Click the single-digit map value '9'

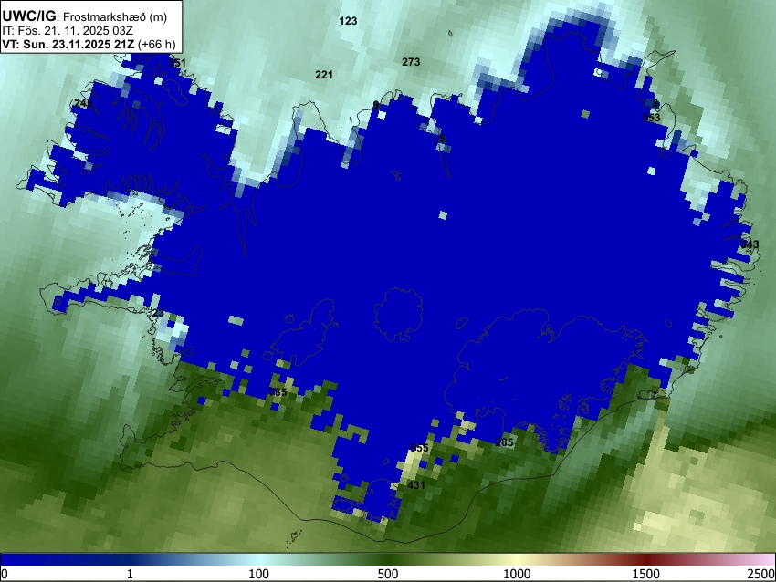click(x=376, y=105)
